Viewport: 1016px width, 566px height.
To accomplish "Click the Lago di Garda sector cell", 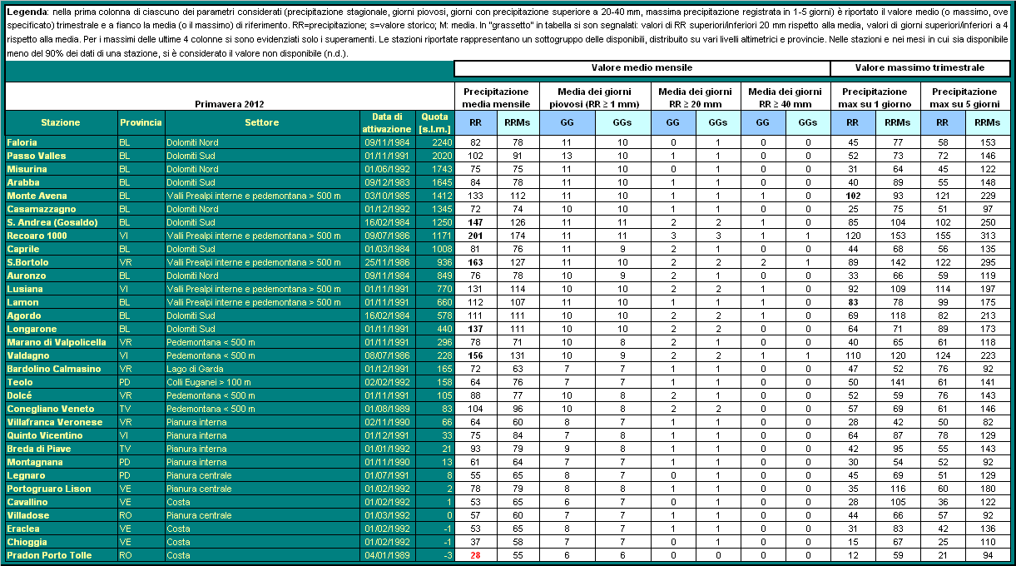I will pyautogui.click(x=194, y=369).
